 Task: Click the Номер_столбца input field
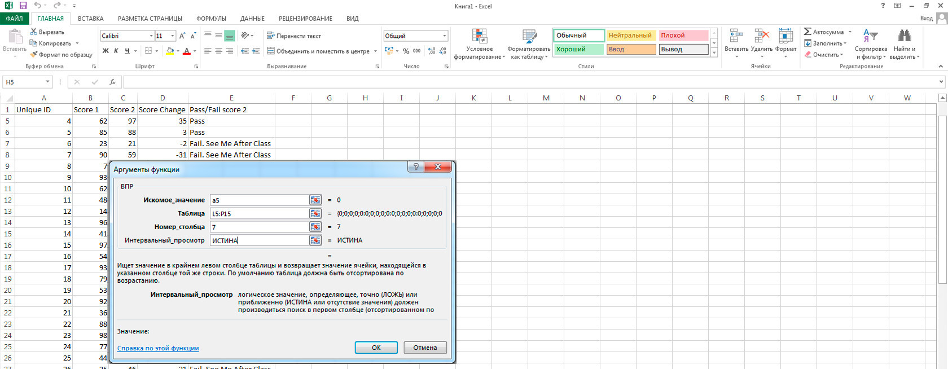pyautogui.click(x=259, y=227)
